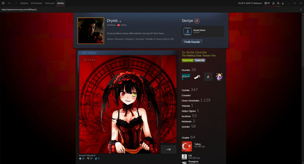Image resolution: width=304 pixels, height=164 pixels.
Task: Select the DRYREL tab
Action: click(x=61, y=3)
